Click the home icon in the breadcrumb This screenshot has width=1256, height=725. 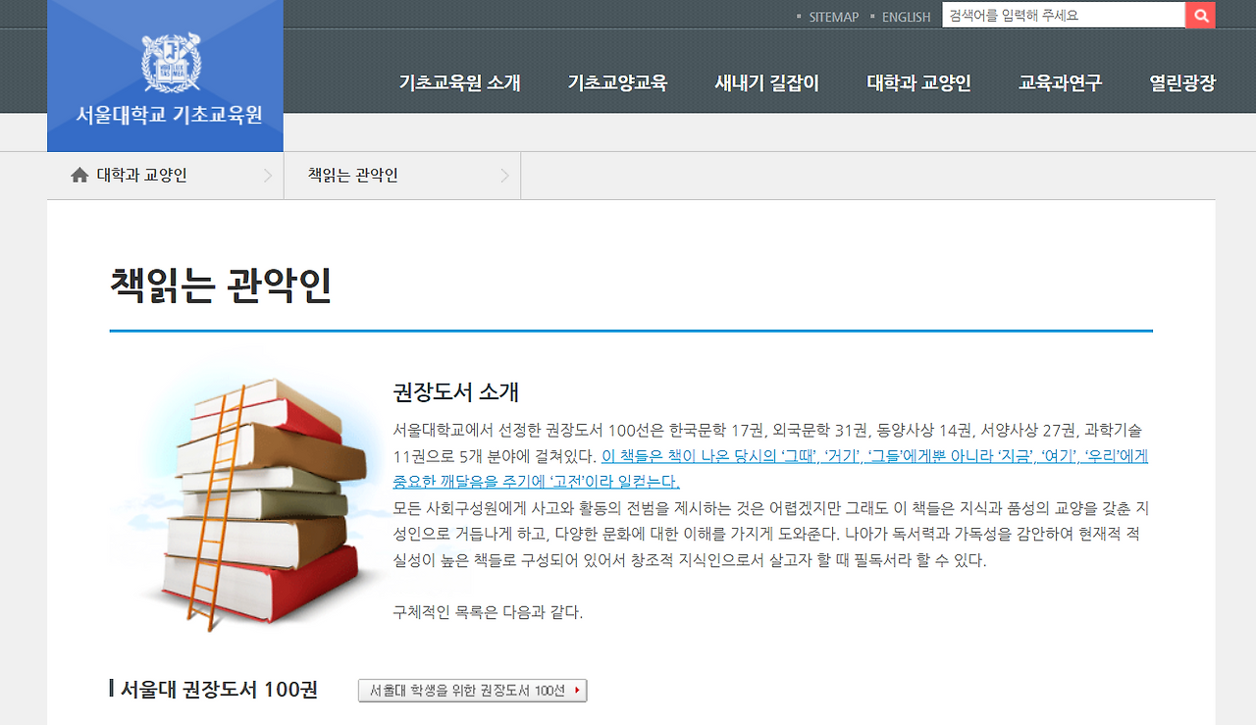coord(79,174)
